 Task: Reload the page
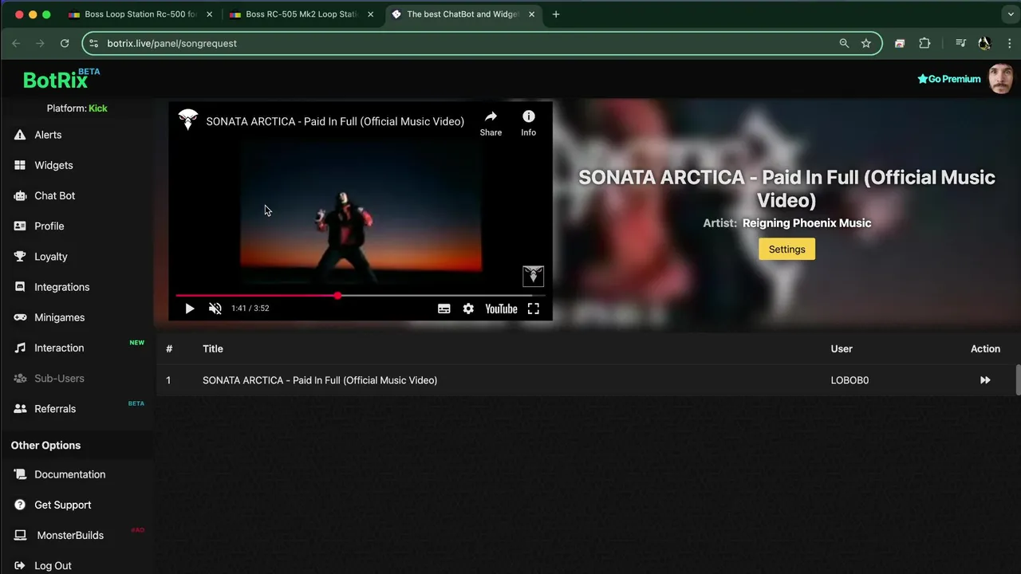click(x=65, y=43)
